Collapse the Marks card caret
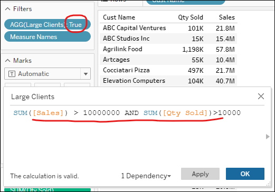The height and width of the screenshot is (192, 275). point(8,61)
